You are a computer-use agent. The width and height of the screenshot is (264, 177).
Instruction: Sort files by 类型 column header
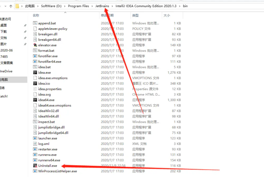point(135,15)
